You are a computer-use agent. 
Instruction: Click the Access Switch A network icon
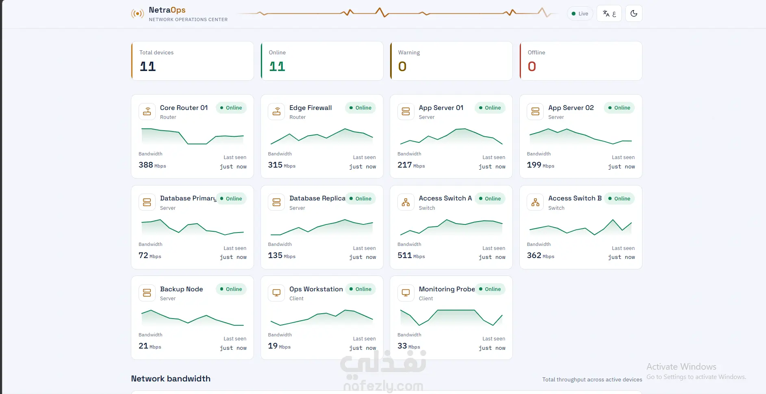click(x=406, y=202)
